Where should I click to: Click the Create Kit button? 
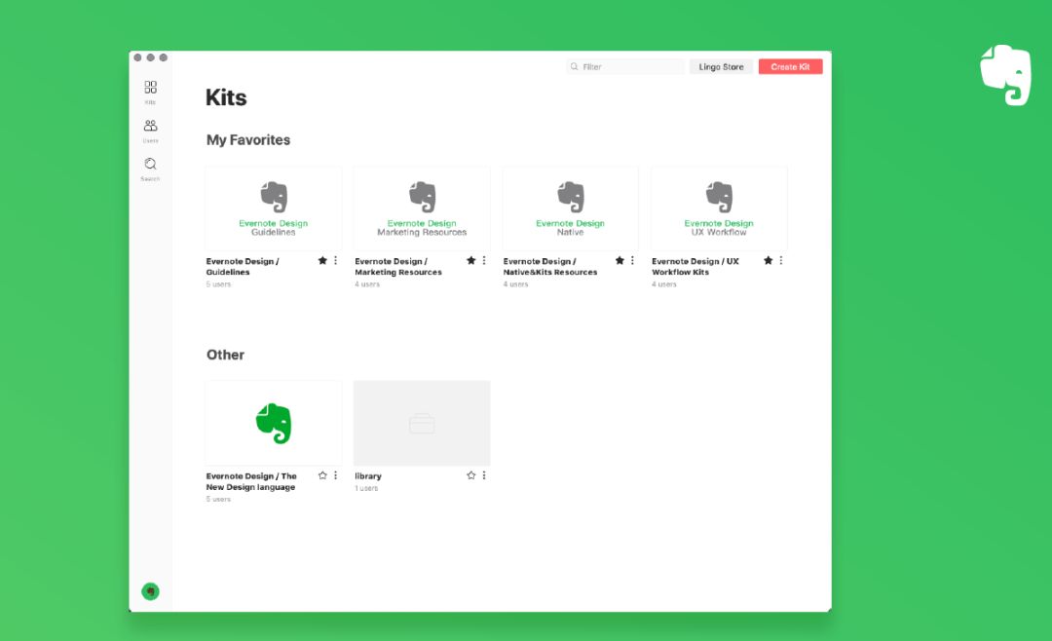tap(790, 66)
